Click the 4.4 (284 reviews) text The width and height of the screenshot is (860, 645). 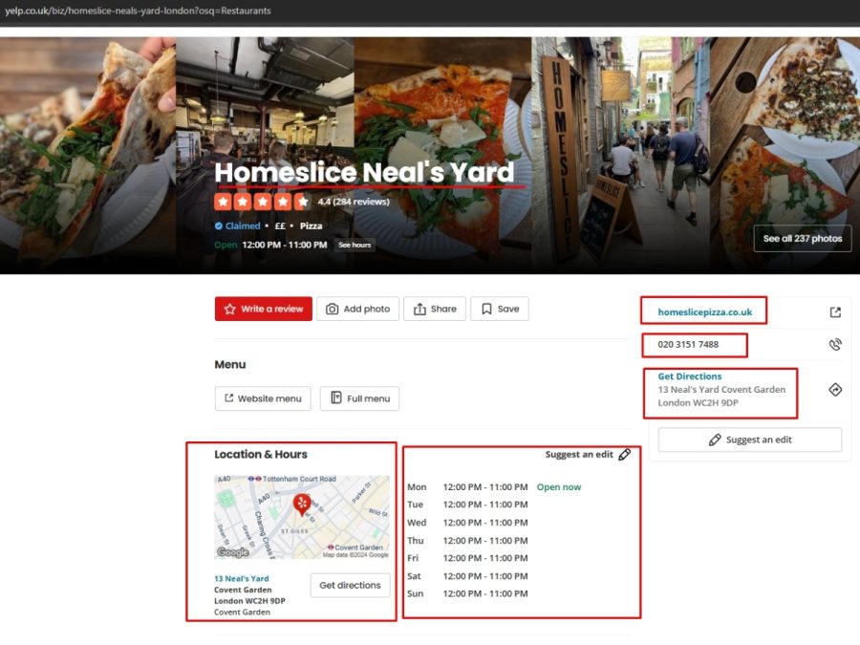tap(354, 202)
